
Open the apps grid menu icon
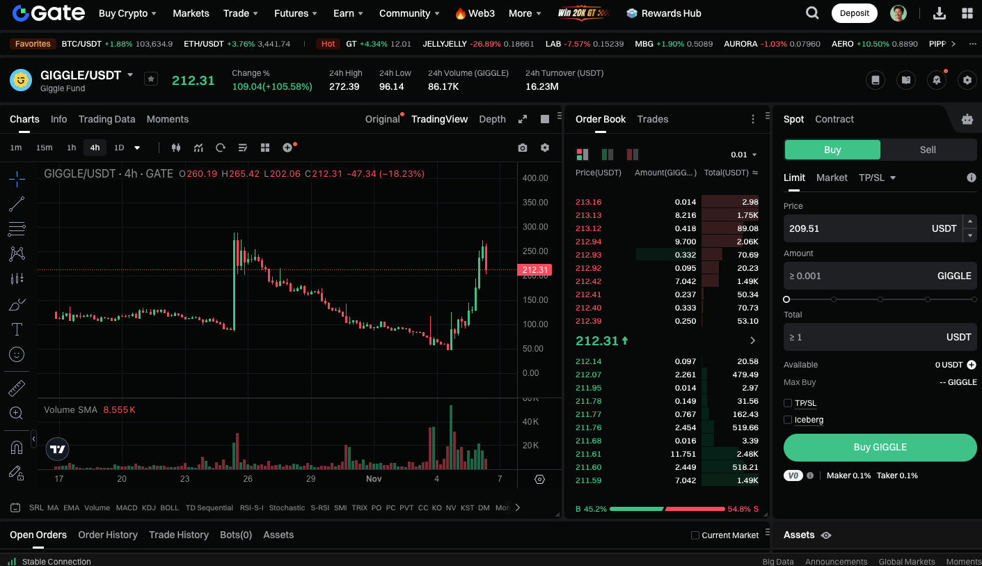tap(967, 13)
